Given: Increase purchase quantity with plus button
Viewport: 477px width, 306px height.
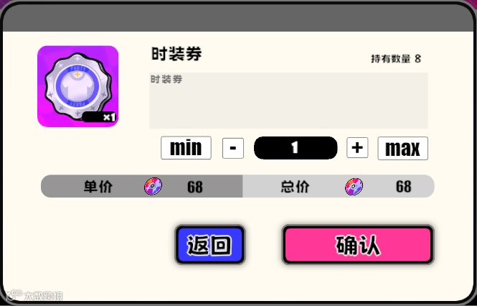Looking at the screenshot, I should 357,148.
